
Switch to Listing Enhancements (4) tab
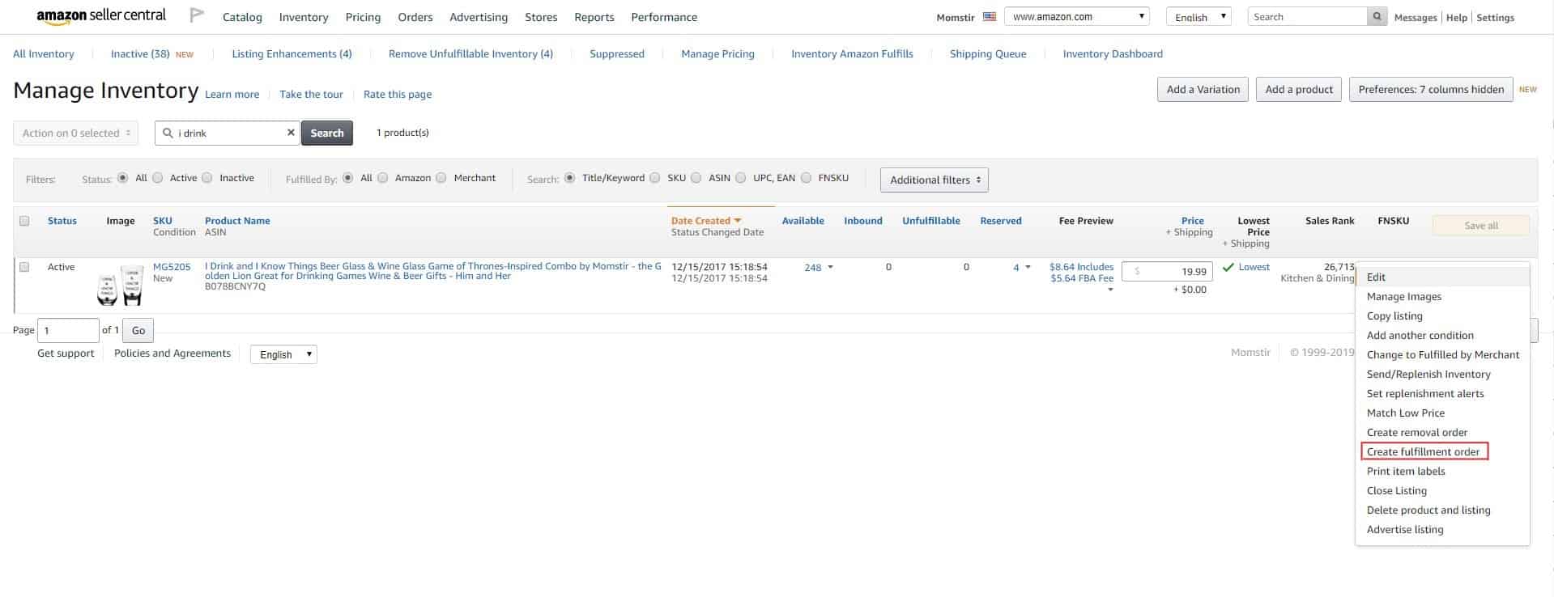click(292, 54)
